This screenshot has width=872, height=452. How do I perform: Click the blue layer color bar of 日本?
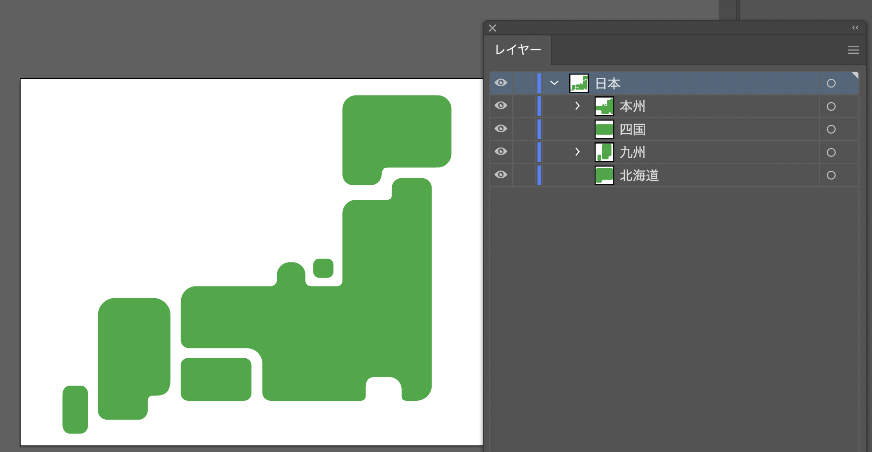pyautogui.click(x=539, y=83)
